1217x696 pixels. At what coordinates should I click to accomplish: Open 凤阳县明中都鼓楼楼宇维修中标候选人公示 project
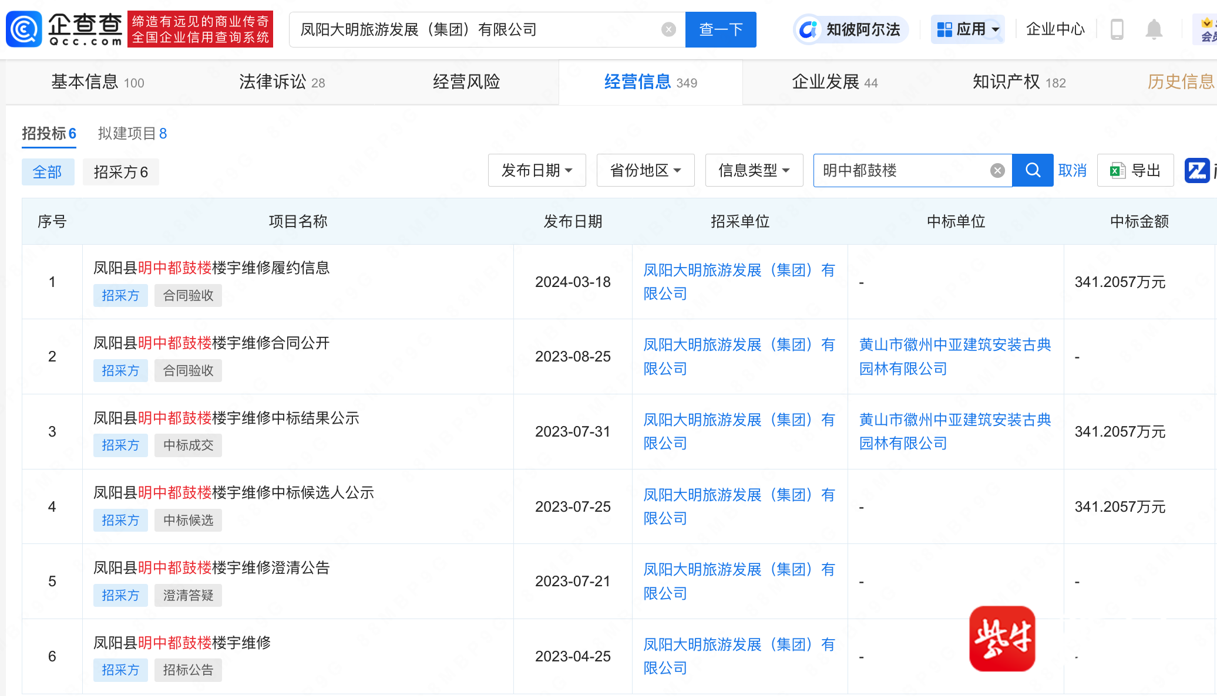point(234,492)
